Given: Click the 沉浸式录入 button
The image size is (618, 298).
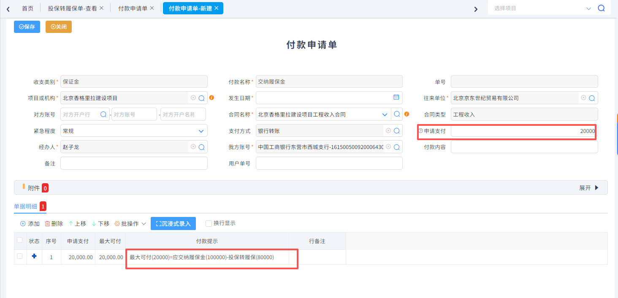Looking at the screenshot, I should (173, 224).
